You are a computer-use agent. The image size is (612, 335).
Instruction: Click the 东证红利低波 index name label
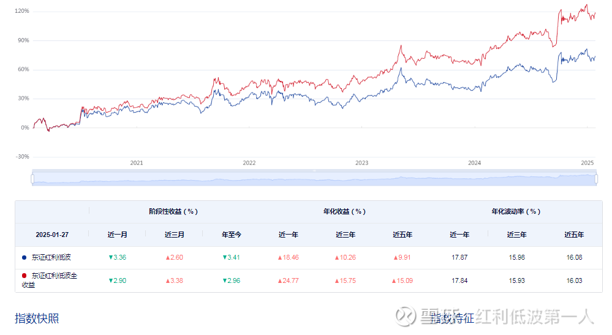[51, 257]
